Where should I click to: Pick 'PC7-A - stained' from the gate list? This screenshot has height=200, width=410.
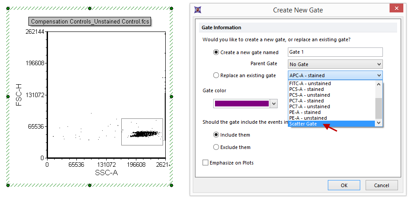[306, 101]
